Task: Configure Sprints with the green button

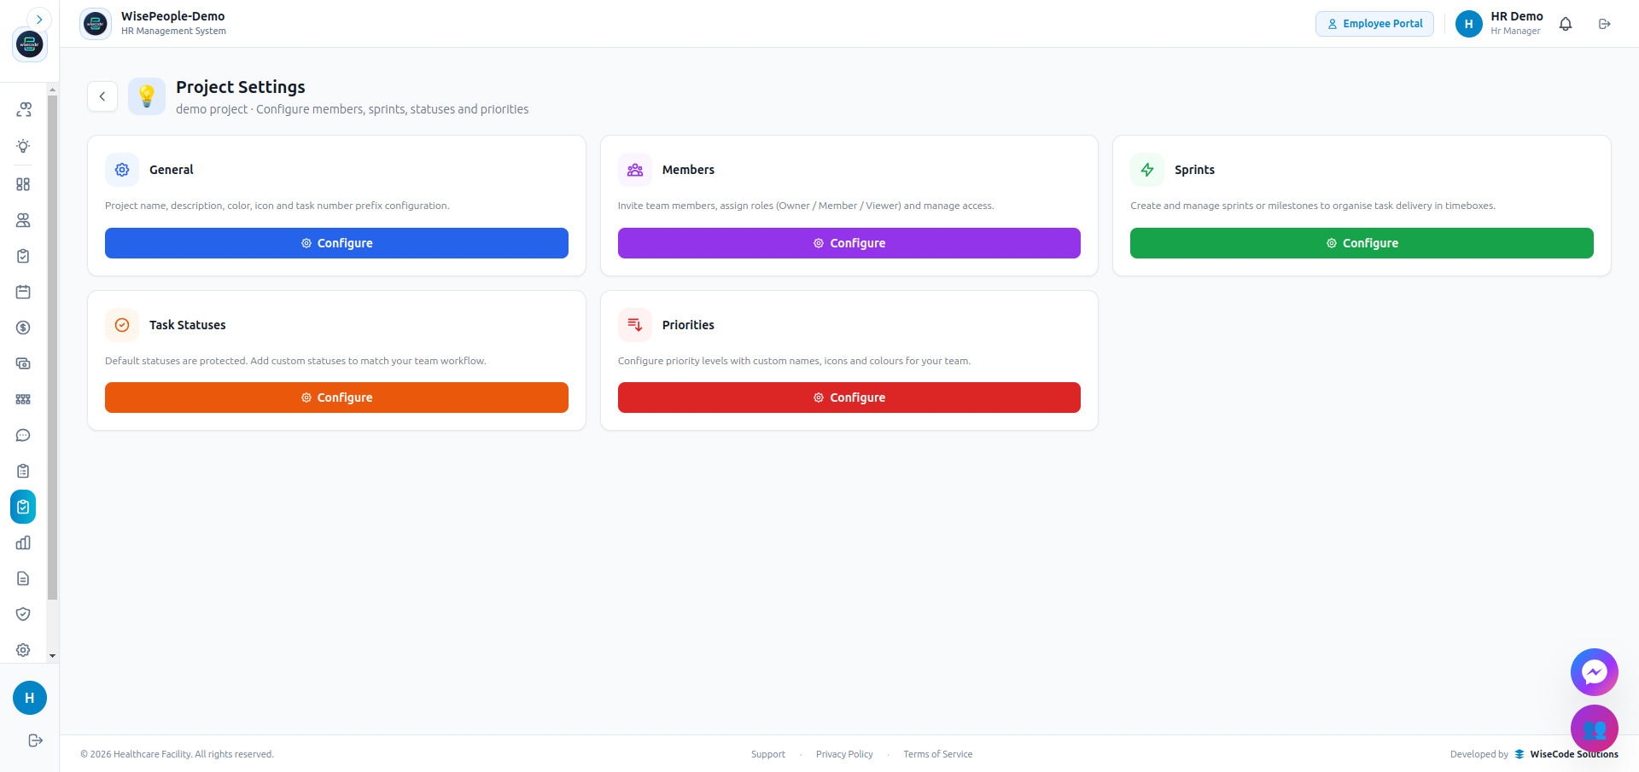Action: pos(1362,243)
